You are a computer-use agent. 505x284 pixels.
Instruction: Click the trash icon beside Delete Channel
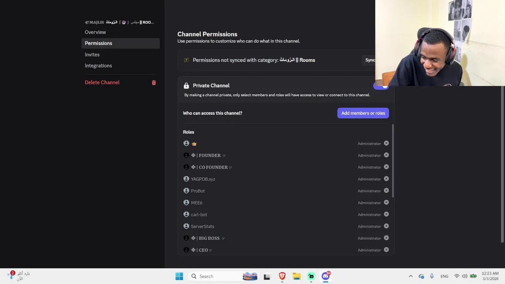154,82
